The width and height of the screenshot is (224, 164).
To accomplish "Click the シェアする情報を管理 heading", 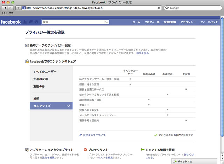I will [x=160, y=150].
